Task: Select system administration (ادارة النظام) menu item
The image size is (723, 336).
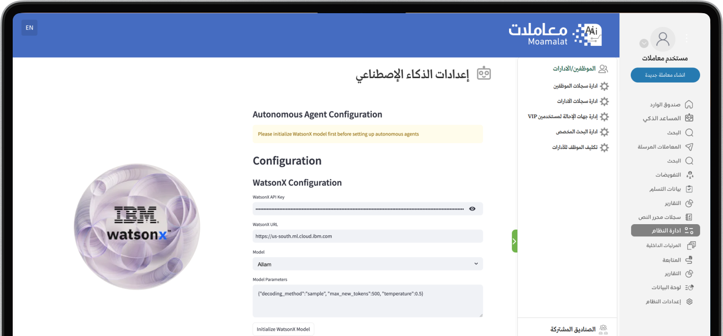Action: pos(665,231)
